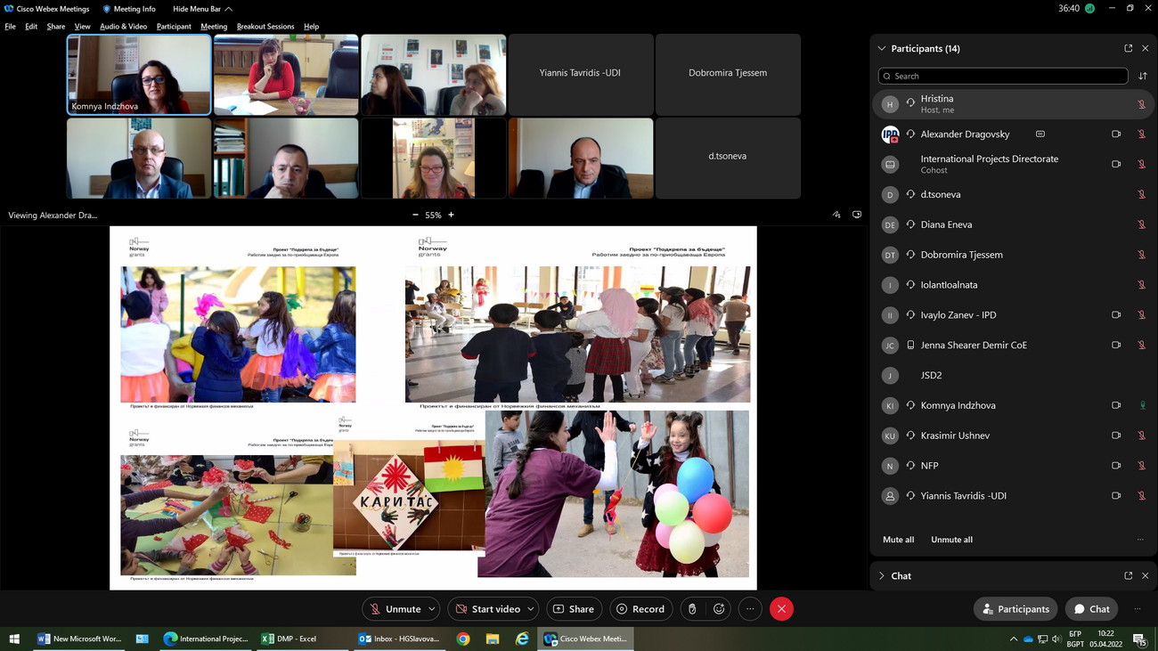
Task: Pop out the Participants panel
Action: [1129, 48]
